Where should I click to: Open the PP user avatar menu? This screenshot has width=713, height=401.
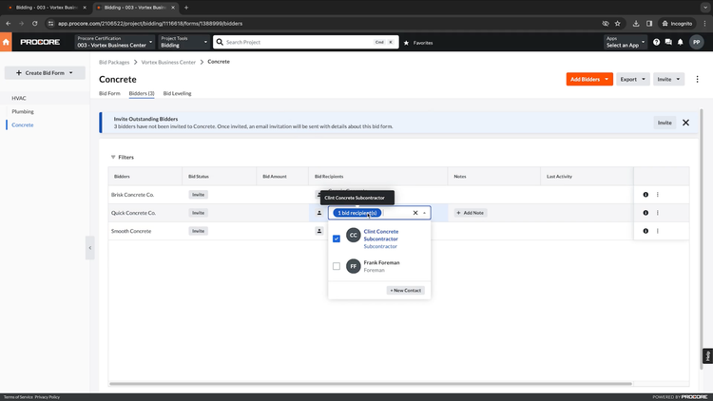click(x=696, y=42)
